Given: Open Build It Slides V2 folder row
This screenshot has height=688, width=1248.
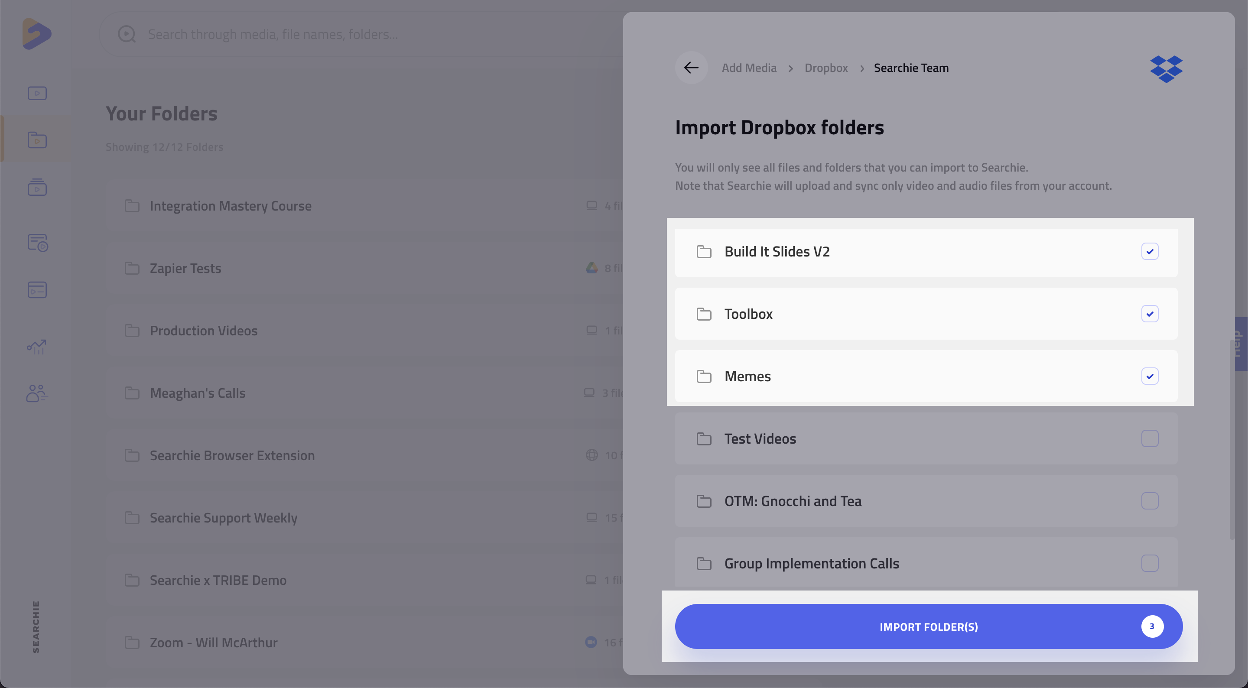Looking at the screenshot, I should tap(926, 253).
